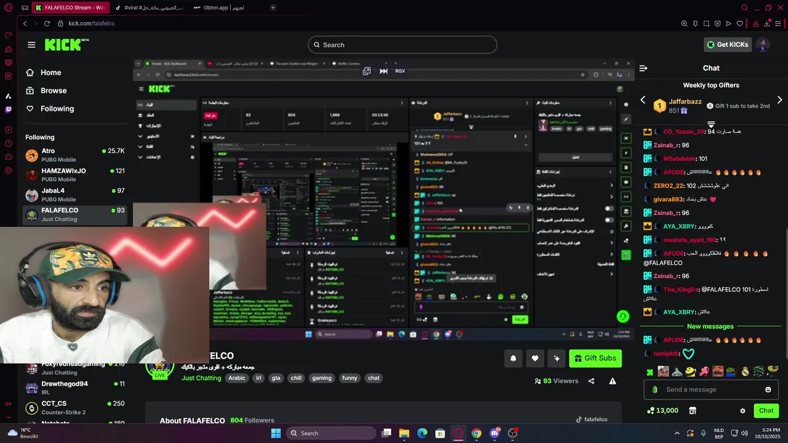This screenshot has height=443, width=788.
Task: Open a new browser tab
Action: click(273, 7)
